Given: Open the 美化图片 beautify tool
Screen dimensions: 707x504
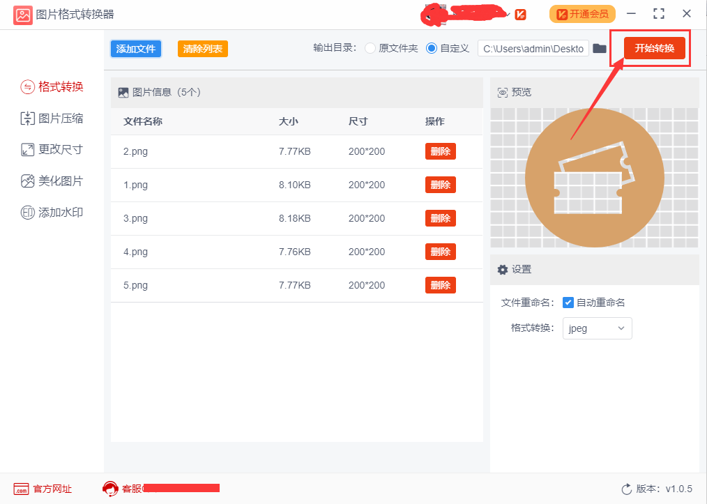Looking at the screenshot, I should tap(52, 181).
